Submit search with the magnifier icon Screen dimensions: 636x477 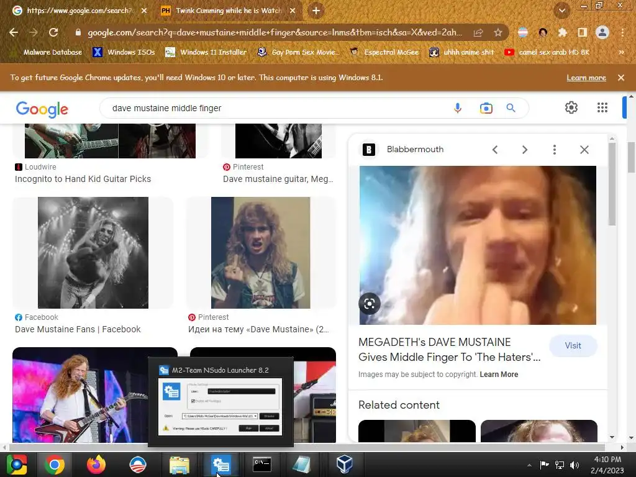point(511,108)
